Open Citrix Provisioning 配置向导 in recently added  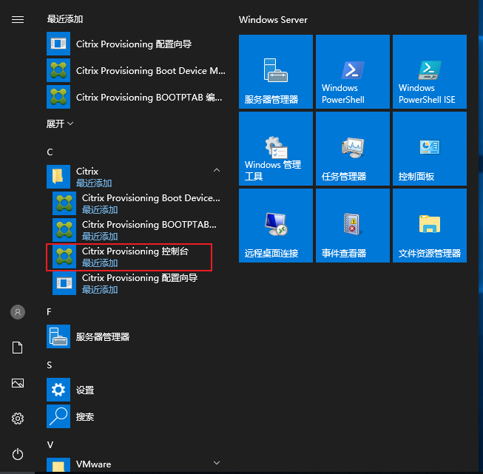coord(133,44)
